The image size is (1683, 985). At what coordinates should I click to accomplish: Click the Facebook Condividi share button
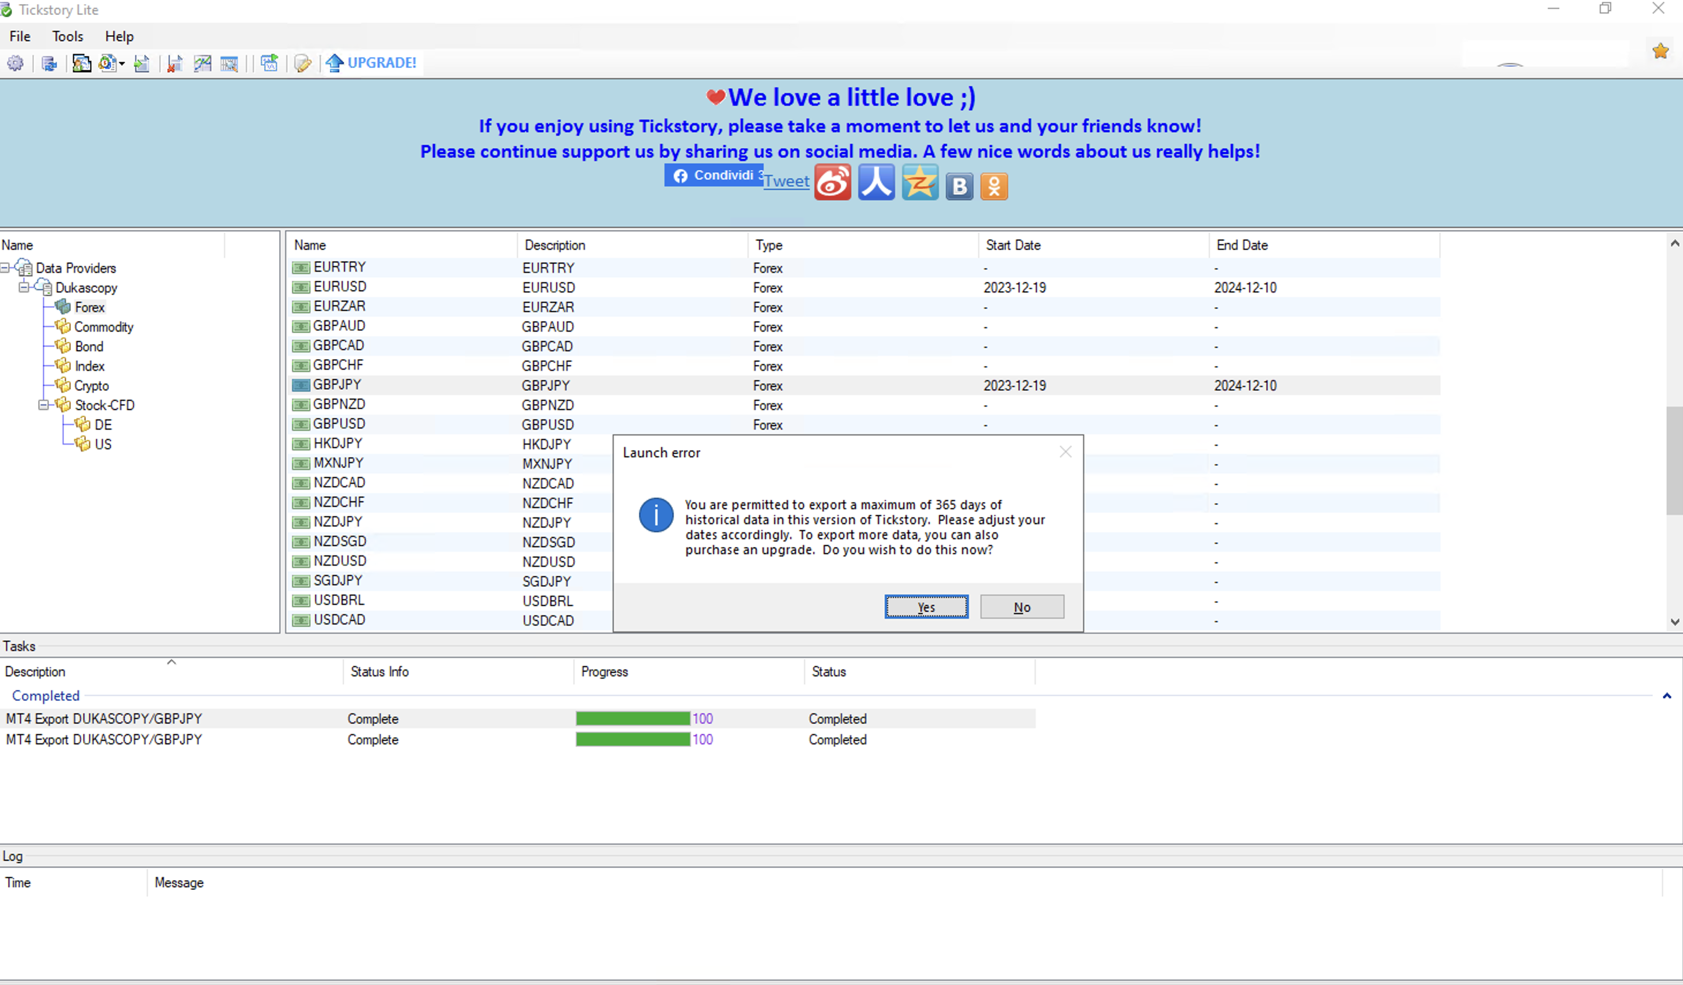(713, 175)
